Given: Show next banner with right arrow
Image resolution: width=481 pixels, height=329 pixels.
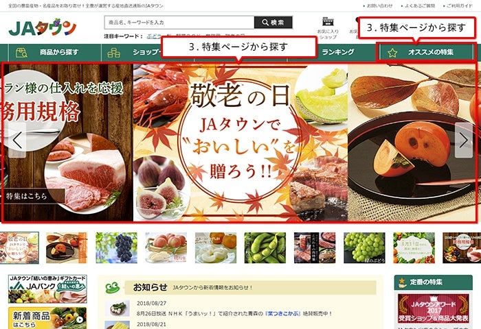Looking at the screenshot, I should coord(464,141).
